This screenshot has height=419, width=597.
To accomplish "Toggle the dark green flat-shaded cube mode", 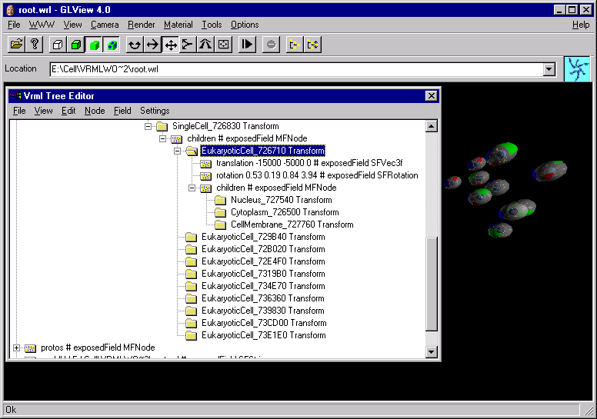I will pos(76,45).
